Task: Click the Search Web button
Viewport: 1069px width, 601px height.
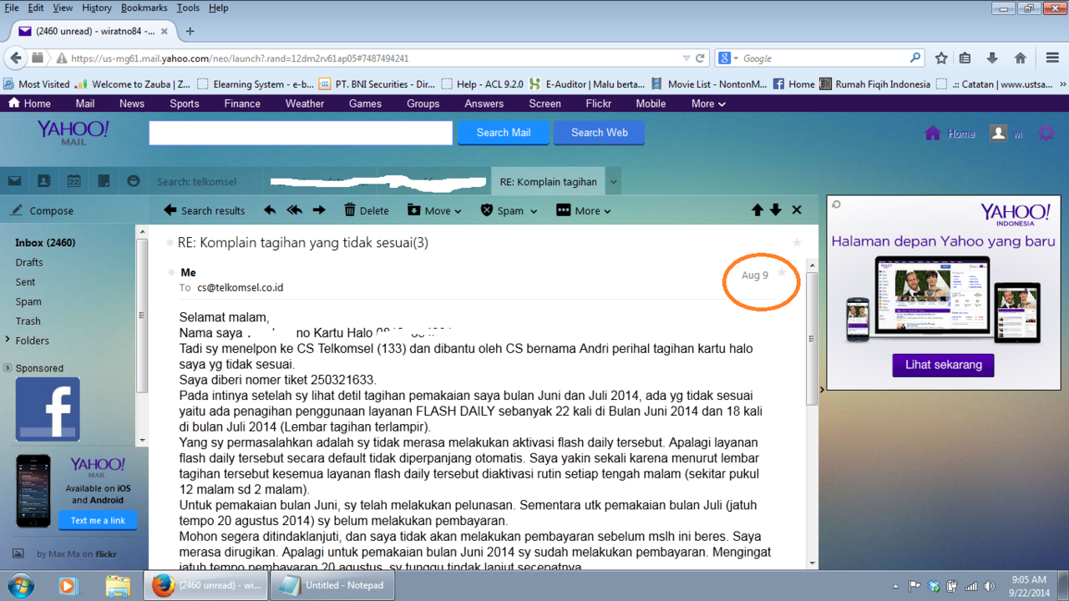Action: (x=600, y=133)
